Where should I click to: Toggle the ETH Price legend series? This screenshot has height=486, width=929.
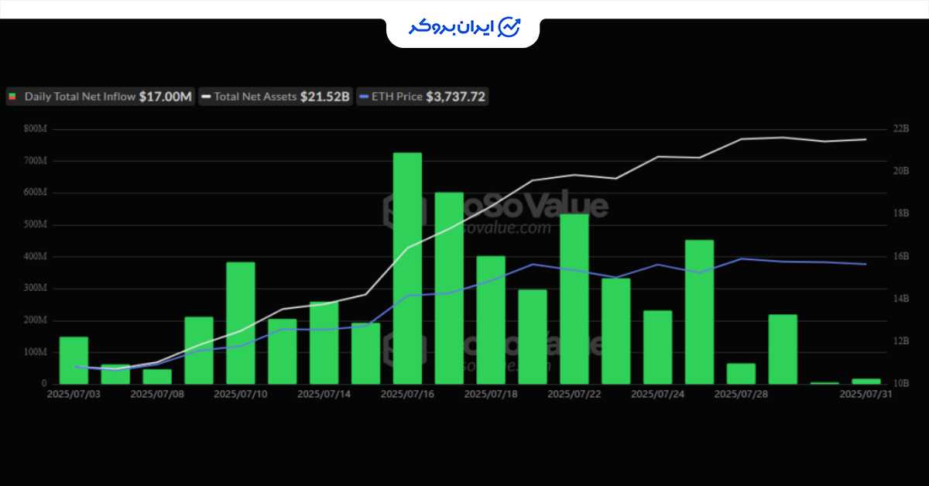point(423,97)
